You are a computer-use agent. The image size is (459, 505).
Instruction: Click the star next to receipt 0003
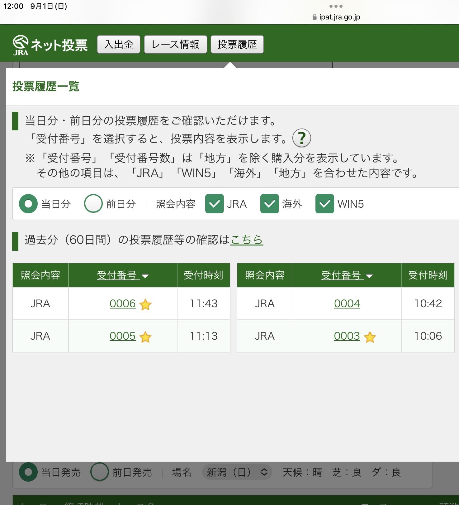370,337
